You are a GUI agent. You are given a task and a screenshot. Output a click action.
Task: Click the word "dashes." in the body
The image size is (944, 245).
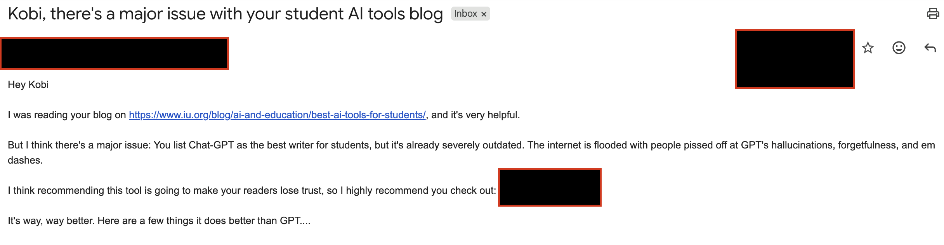click(x=25, y=160)
